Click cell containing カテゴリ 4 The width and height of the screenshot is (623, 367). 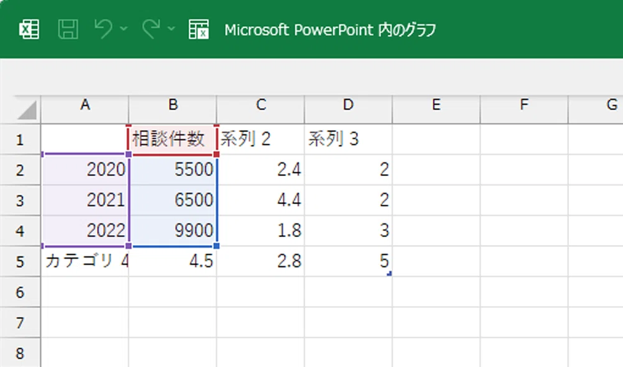click(x=85, y=262)
